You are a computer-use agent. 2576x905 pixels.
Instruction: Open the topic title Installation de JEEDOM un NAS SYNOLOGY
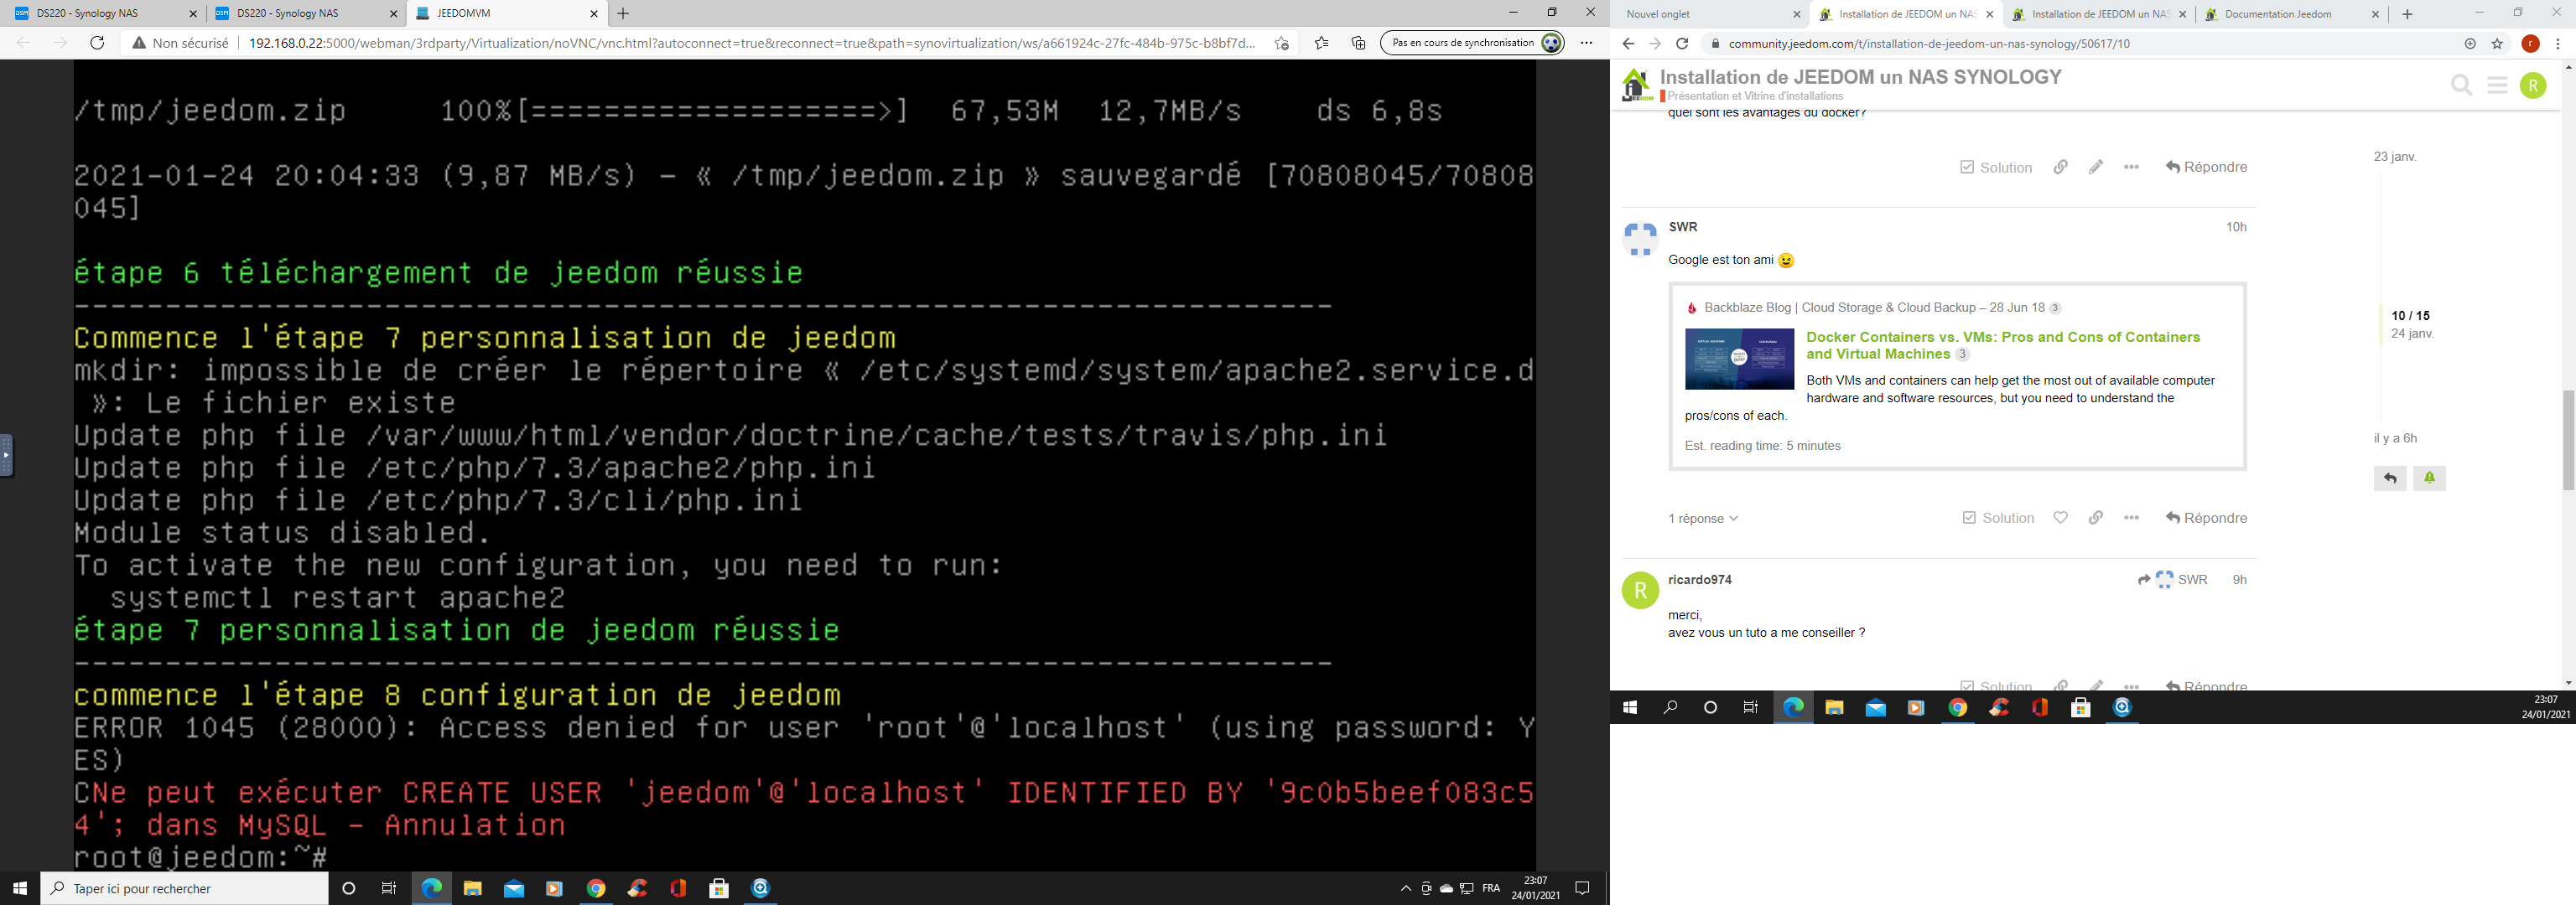pyautogui.click(x=1861, y=77)
